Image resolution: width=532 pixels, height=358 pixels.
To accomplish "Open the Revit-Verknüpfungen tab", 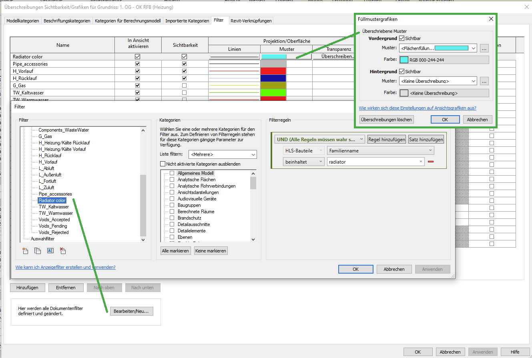I will [x=251, y=21].
